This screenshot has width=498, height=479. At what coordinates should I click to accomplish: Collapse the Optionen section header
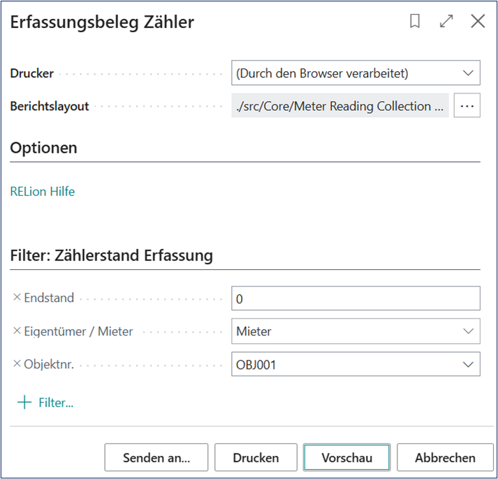pos(43,148)
